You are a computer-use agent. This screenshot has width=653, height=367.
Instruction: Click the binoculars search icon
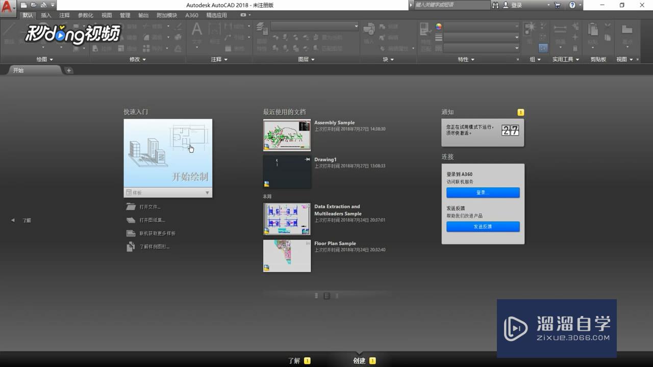point(495,5)
